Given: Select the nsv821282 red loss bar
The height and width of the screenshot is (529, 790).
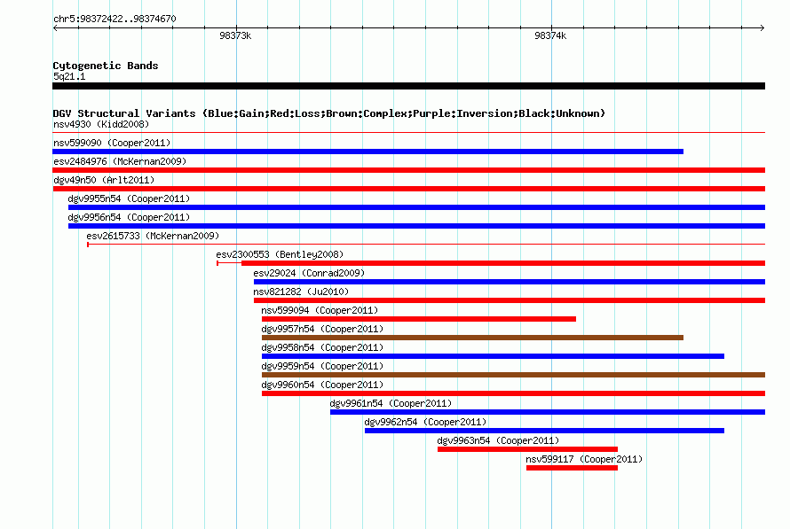Looking at the screenshot, I should pyautogui.click(x=510, y=300).
